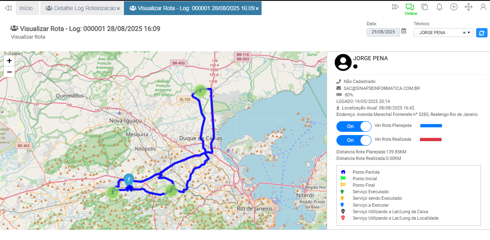490x240 pixels.
Task: Click the duplicate windows icon
Action: tap(424, 7)
